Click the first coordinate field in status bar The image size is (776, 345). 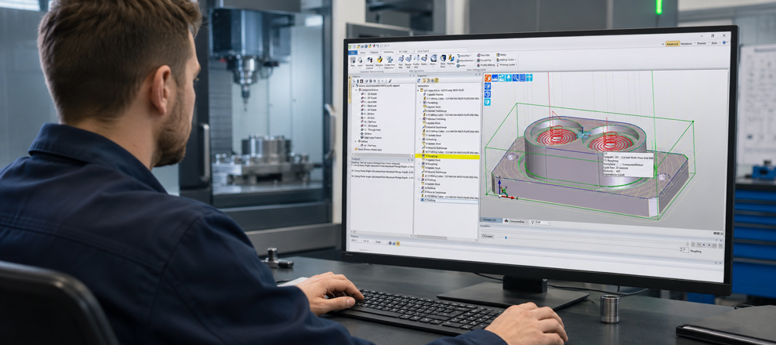354,241
